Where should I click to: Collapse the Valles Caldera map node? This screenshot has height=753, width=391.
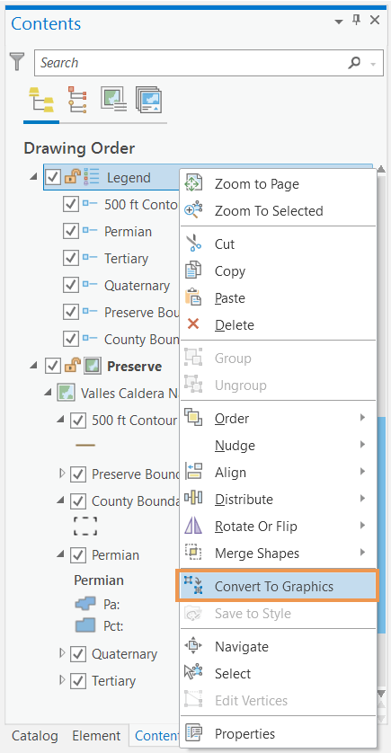coord(48,393)
